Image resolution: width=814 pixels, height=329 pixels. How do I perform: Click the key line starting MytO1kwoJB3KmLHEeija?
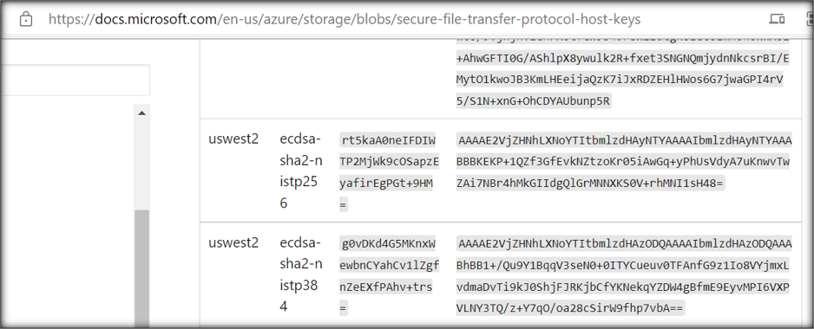tap(620, 80)
